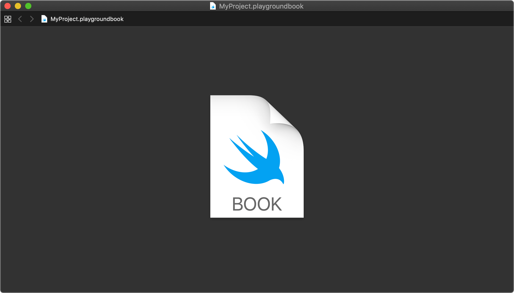Image resolution: width=514 pixels, height=293 pixels.
Task: Toggle fullscreen with the green window button
Action: [x=28, y=6]
